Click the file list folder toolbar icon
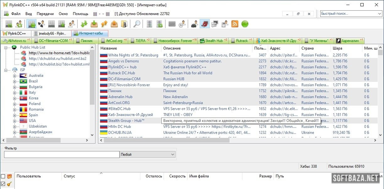 click(124, 24)
